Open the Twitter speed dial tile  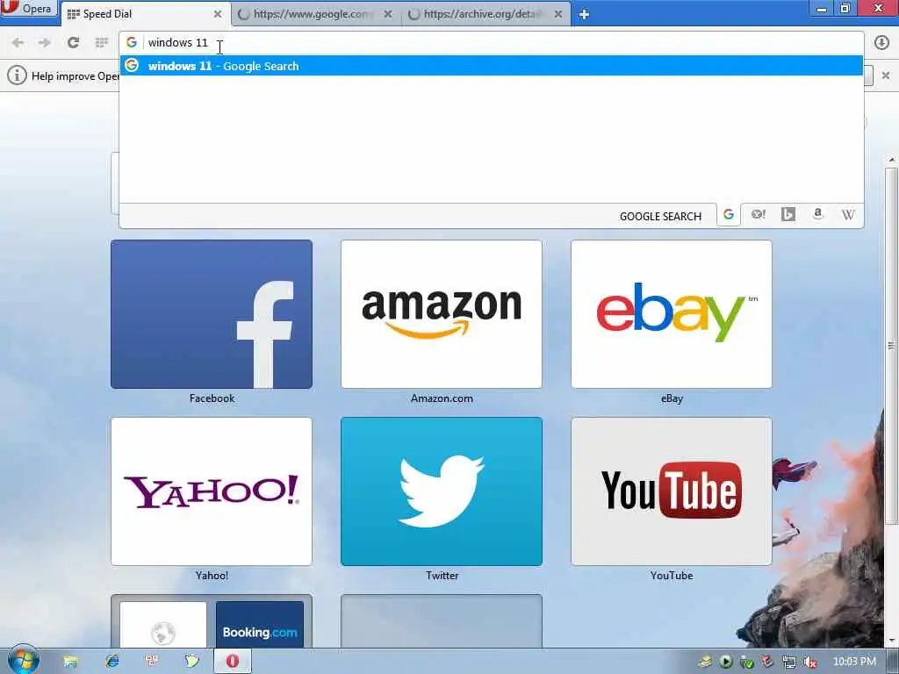tap(442, 491)
